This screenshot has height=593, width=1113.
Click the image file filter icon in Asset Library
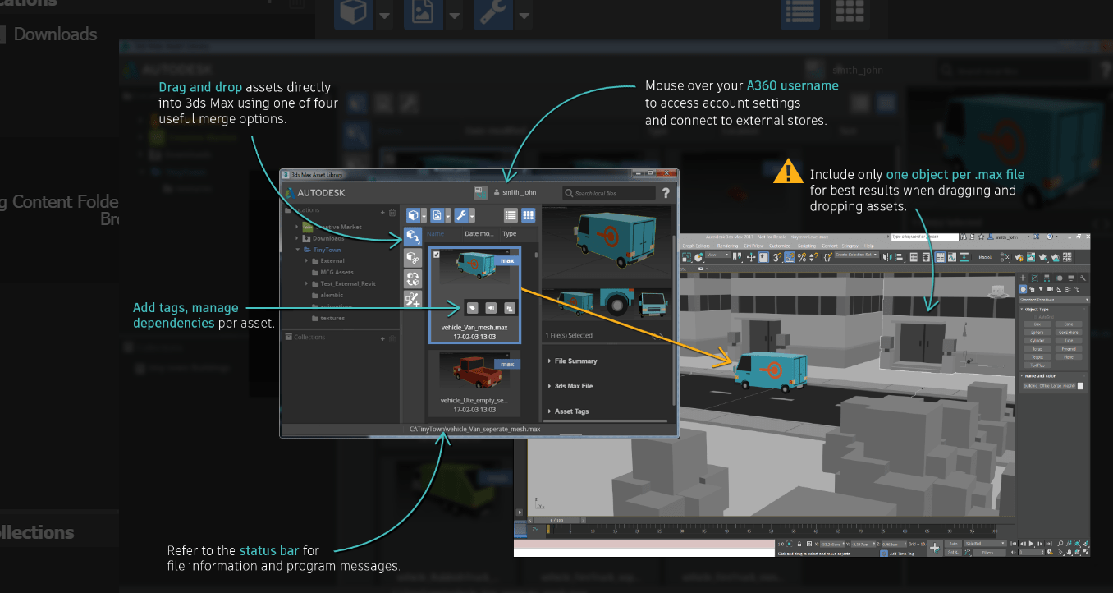[x=437, y=216]
